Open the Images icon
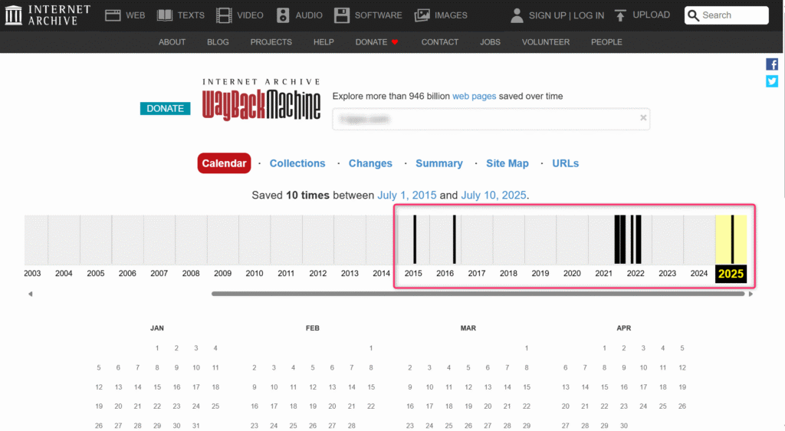The image size is (785, 431). pyautogui.click(x=422, y=15)
